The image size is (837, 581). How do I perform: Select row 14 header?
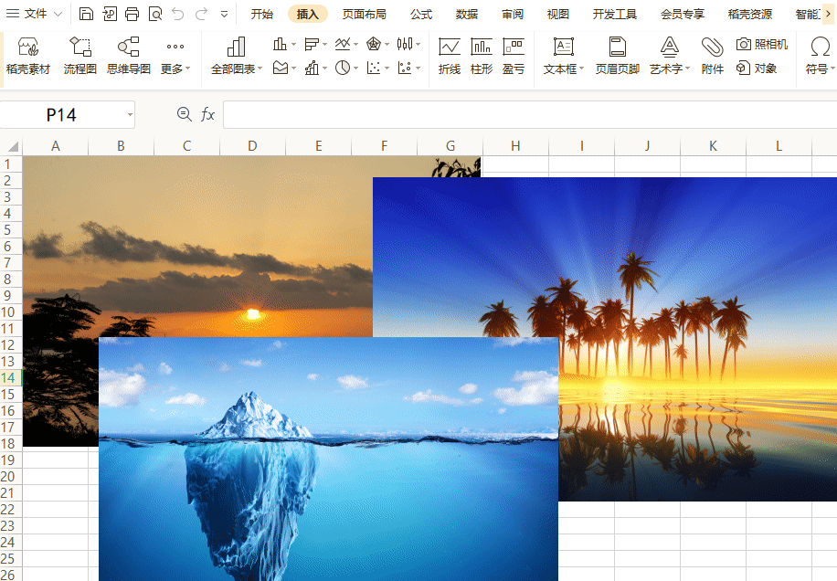pyautogui.click(x=11, y=378)
